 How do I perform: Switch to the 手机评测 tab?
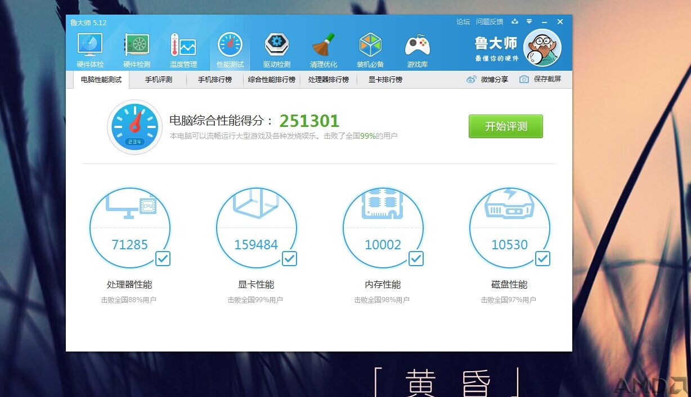(x=159, y=80)
